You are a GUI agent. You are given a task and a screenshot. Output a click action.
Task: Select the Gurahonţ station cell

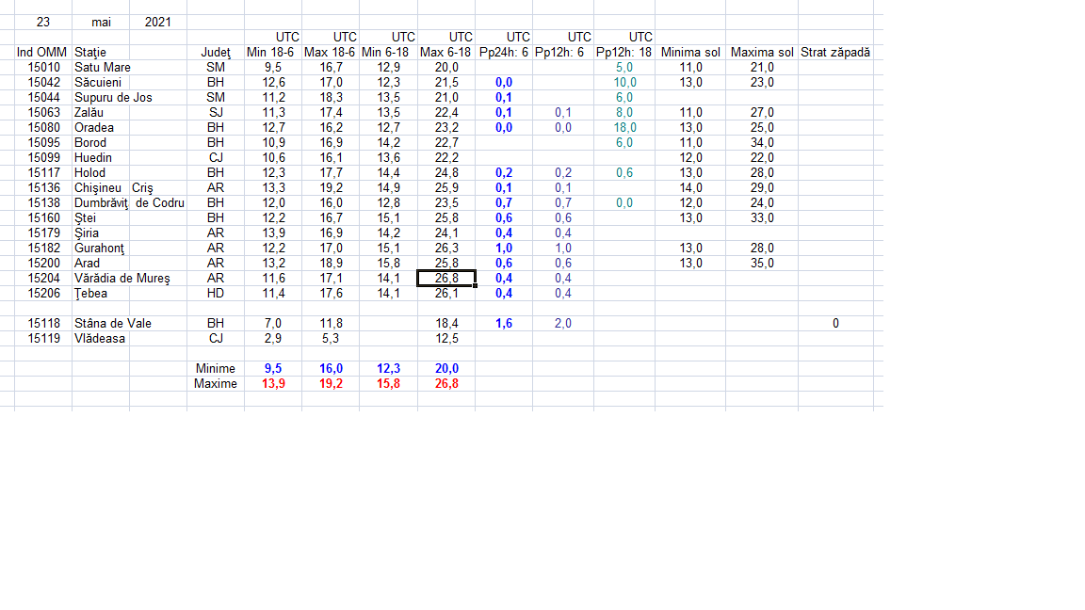99,249
